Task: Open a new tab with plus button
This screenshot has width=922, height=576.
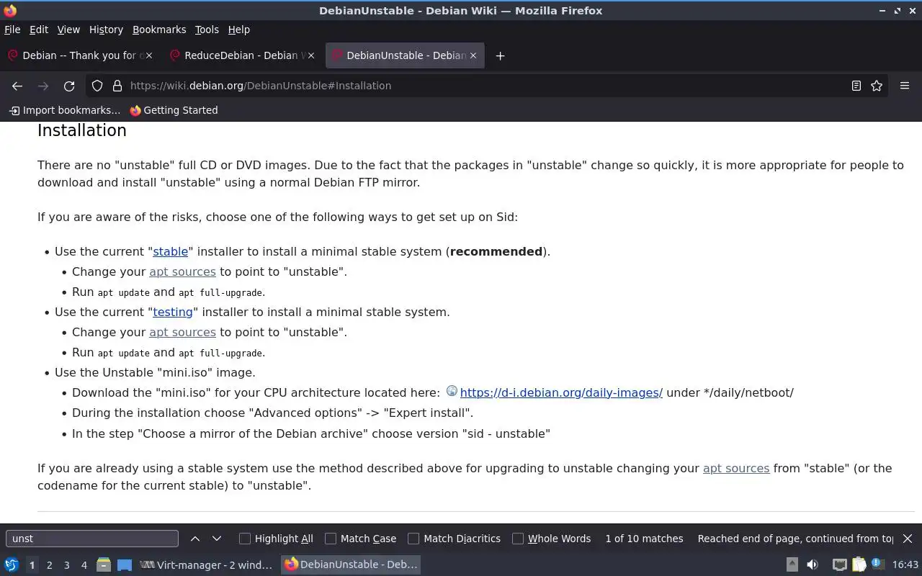Action: tap(500, 55)
